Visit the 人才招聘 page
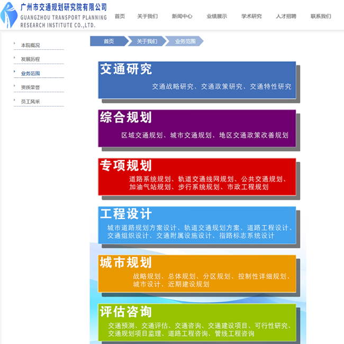The width and height of the screenshot is (344, 344). coord(286,16)
